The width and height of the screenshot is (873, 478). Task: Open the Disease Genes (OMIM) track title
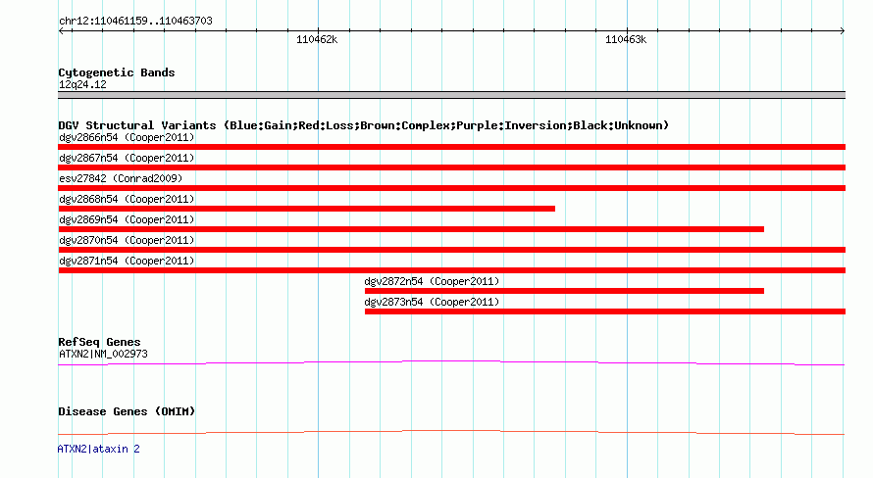pyautogui.click(x=127, y=411)
